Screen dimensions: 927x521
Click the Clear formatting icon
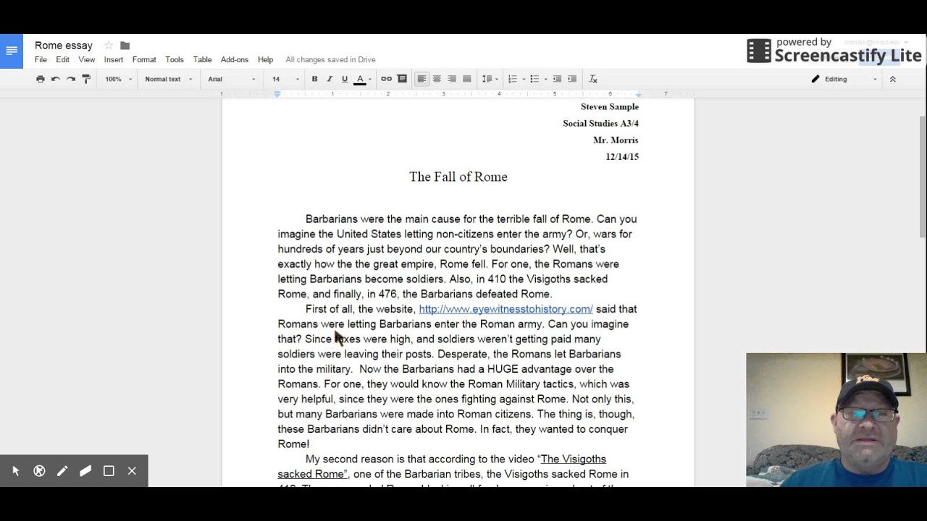pos(593,79)
